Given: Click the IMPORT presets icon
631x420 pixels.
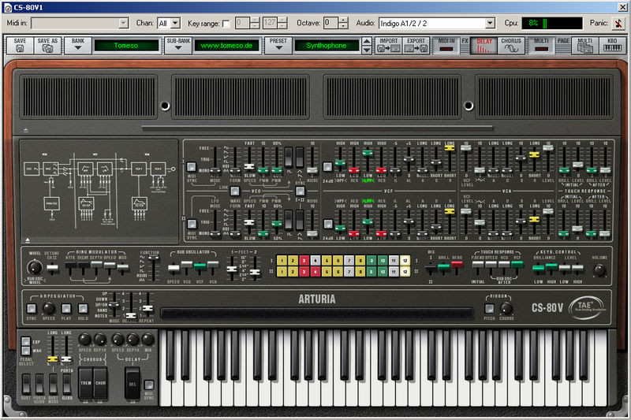Looking at the screenshot, I should 388,46.
